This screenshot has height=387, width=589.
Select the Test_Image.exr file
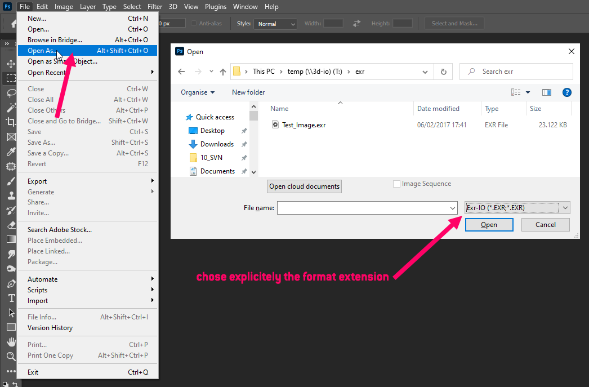click(304, 124)
